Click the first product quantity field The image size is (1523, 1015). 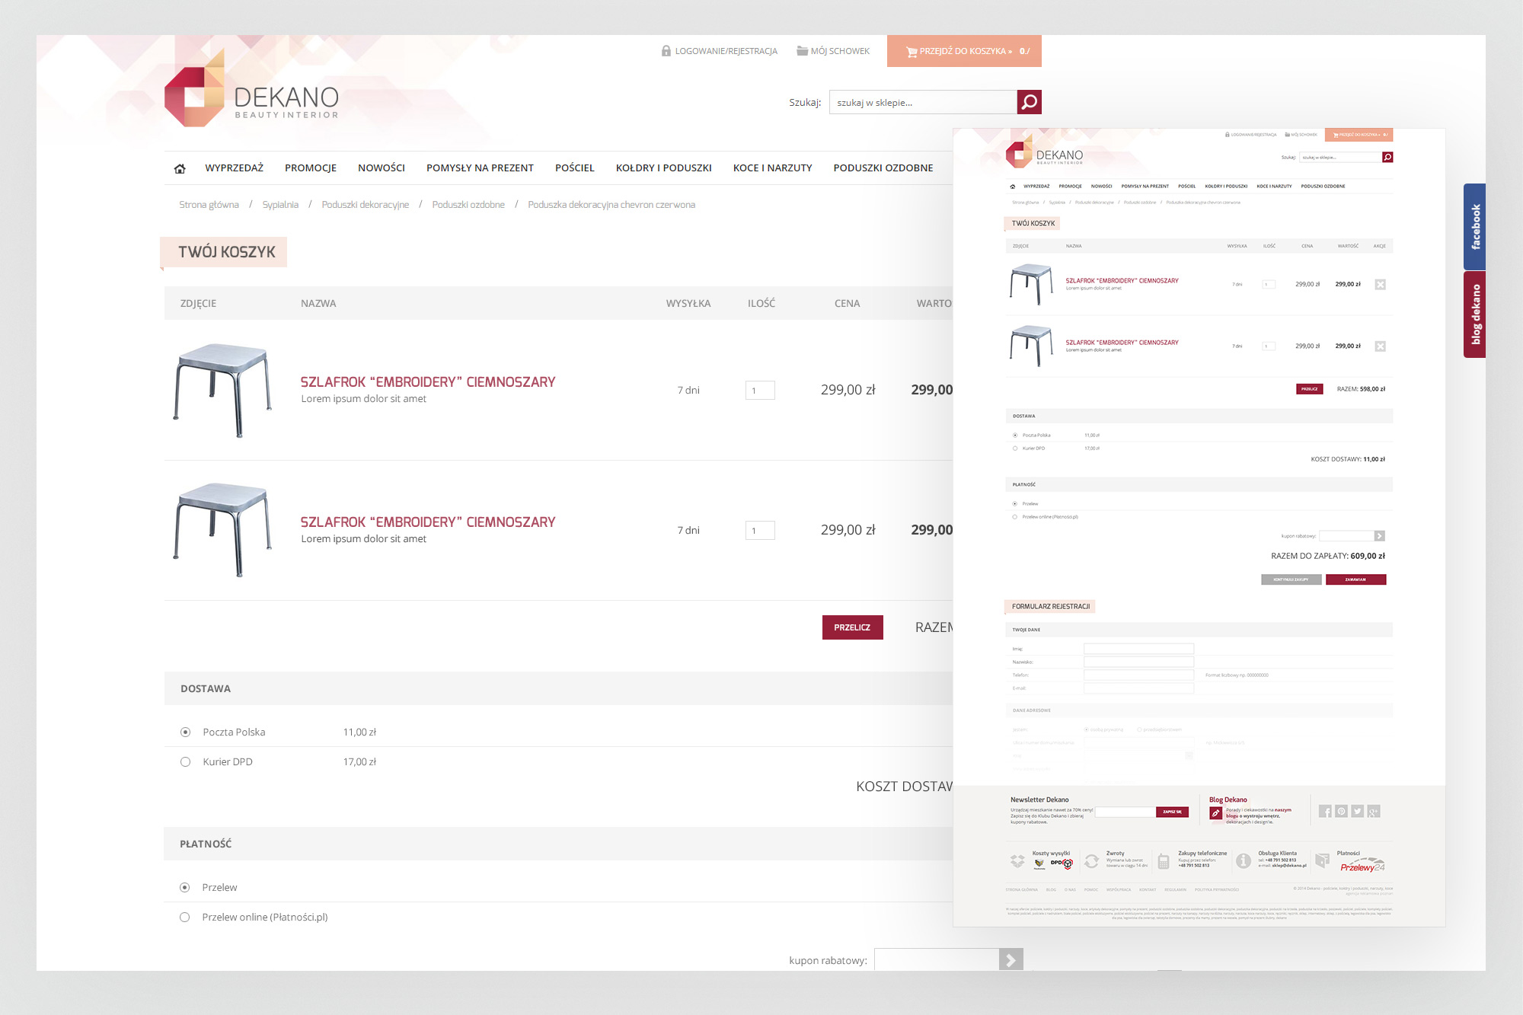pyautogui.click(x=760, y=390)
